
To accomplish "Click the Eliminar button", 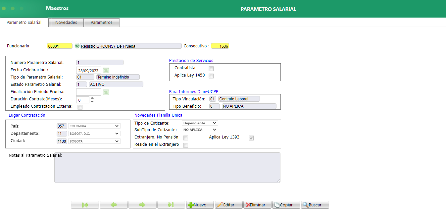I will tap(257, 205).
